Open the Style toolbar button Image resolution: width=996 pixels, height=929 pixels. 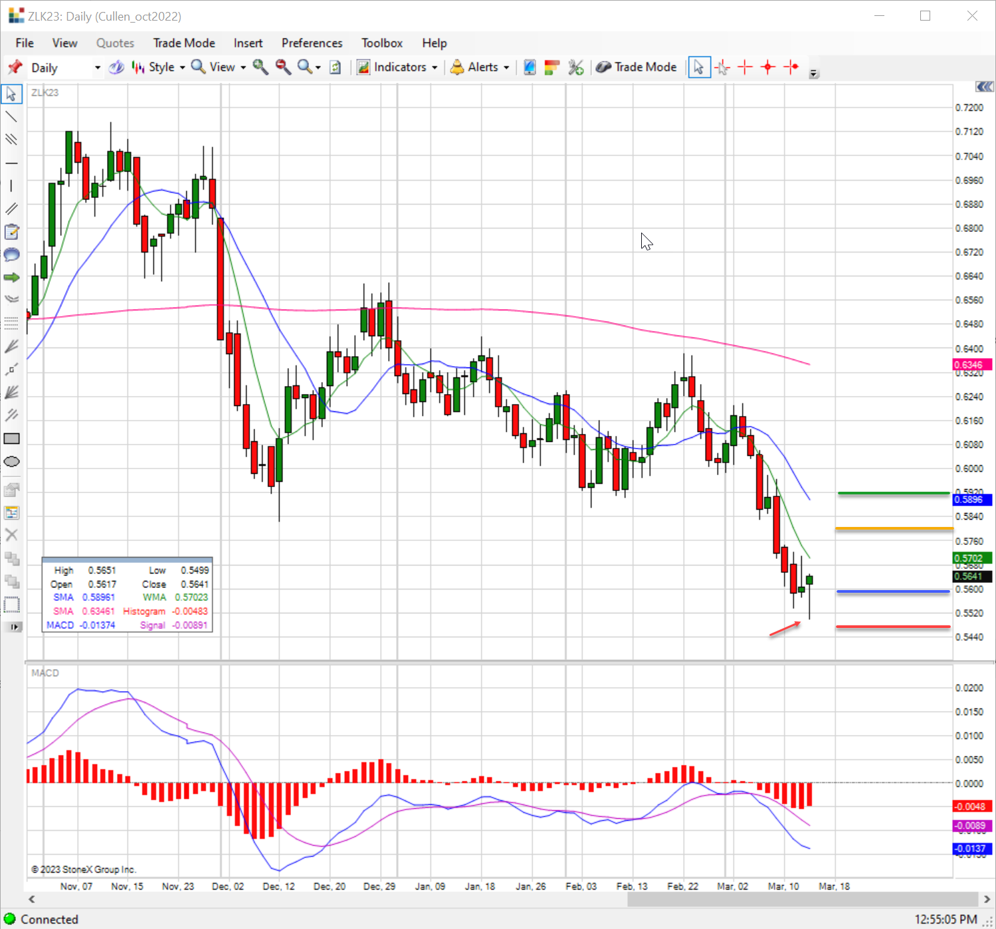[x=158, y=67]
